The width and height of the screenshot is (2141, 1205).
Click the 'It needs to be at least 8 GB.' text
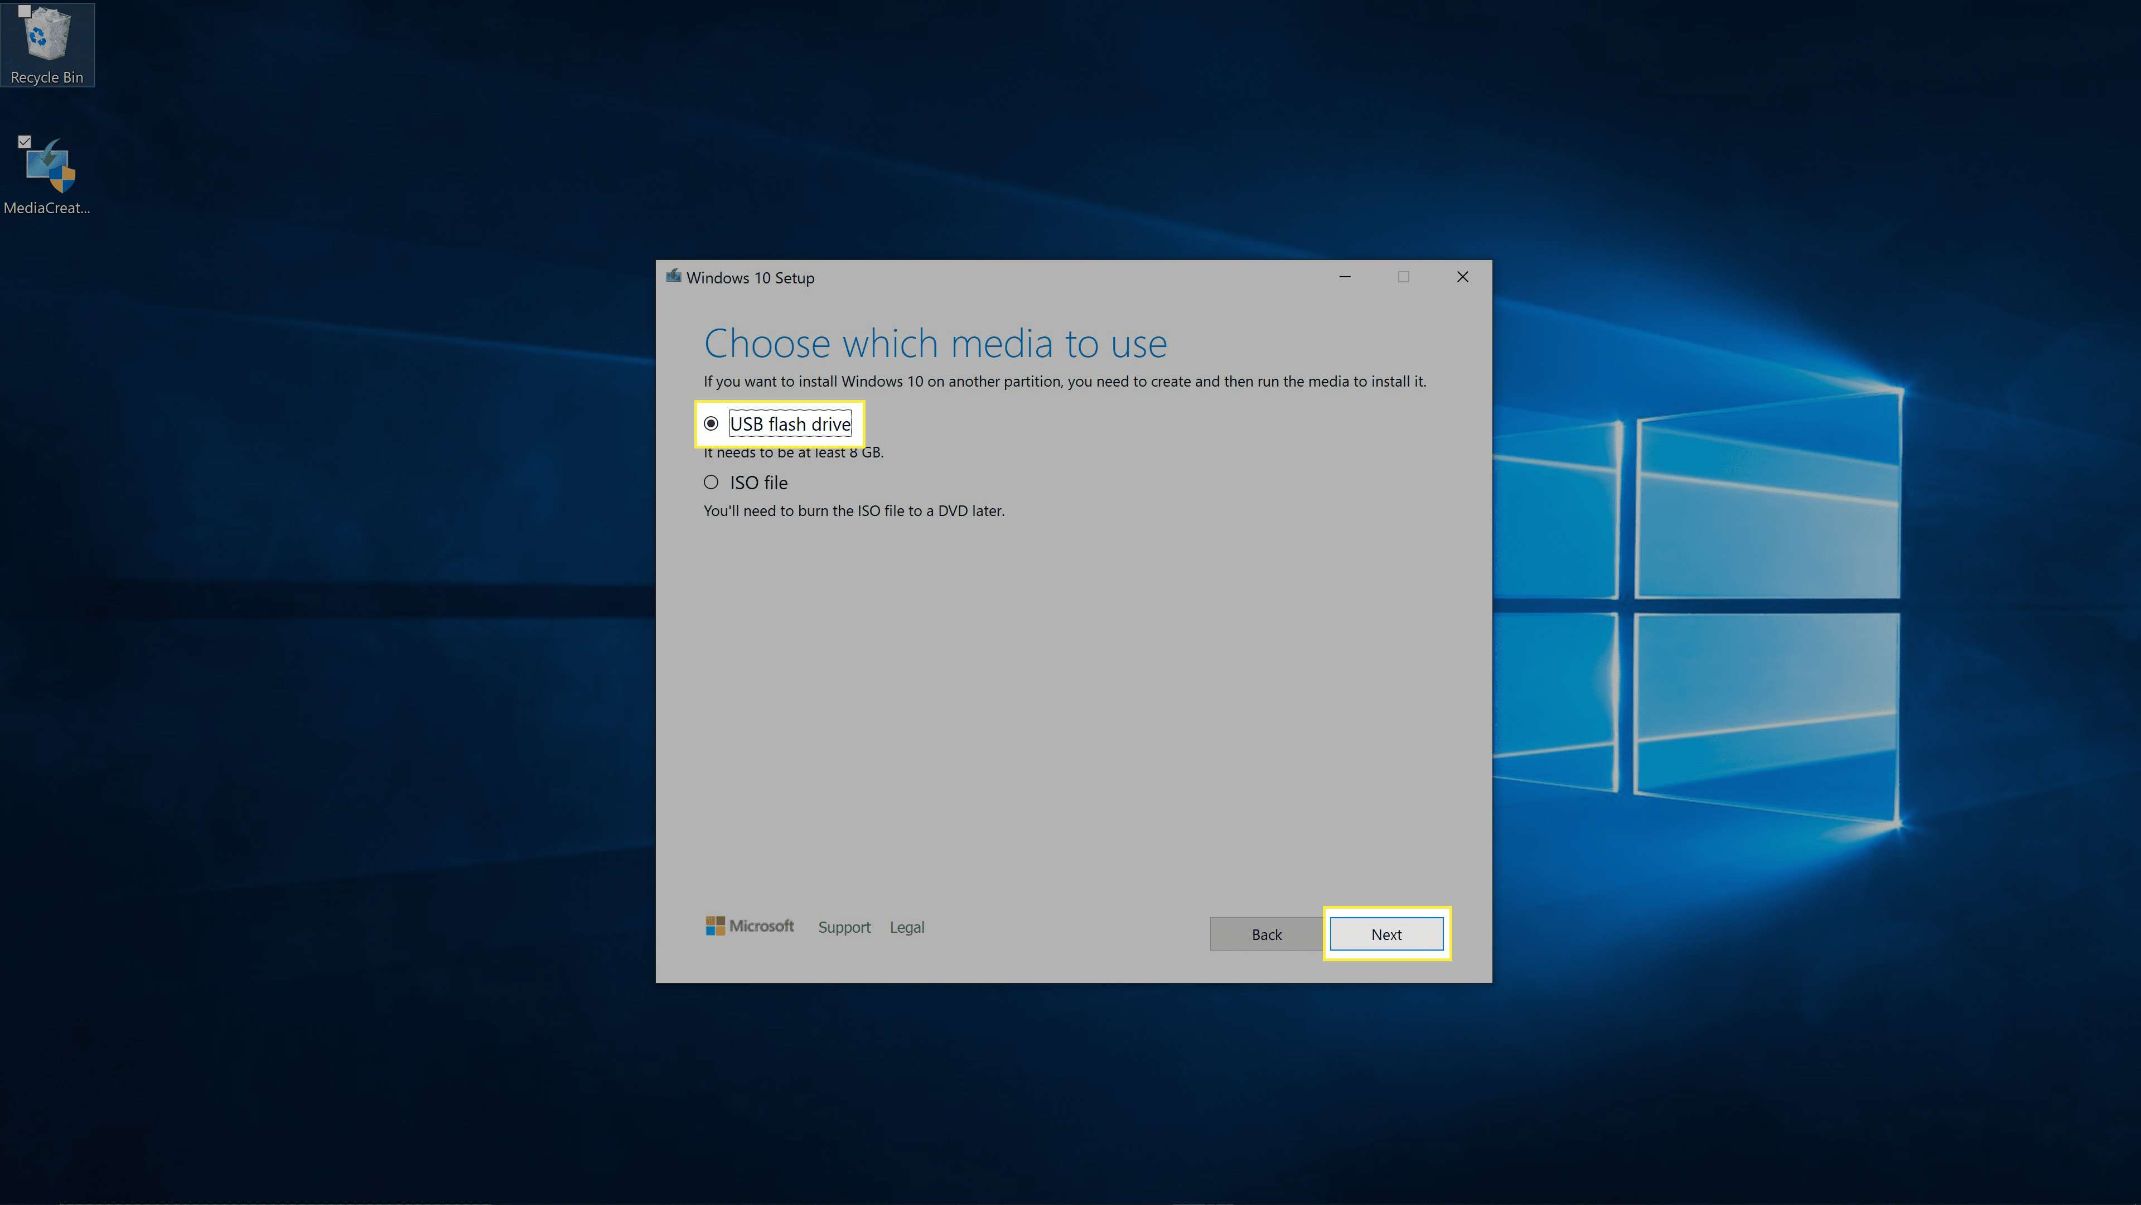click(x=794, y=452)
